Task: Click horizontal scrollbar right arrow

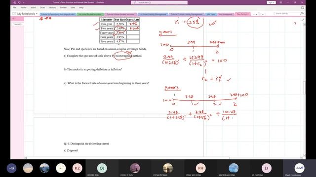Action: pos(302,158)
